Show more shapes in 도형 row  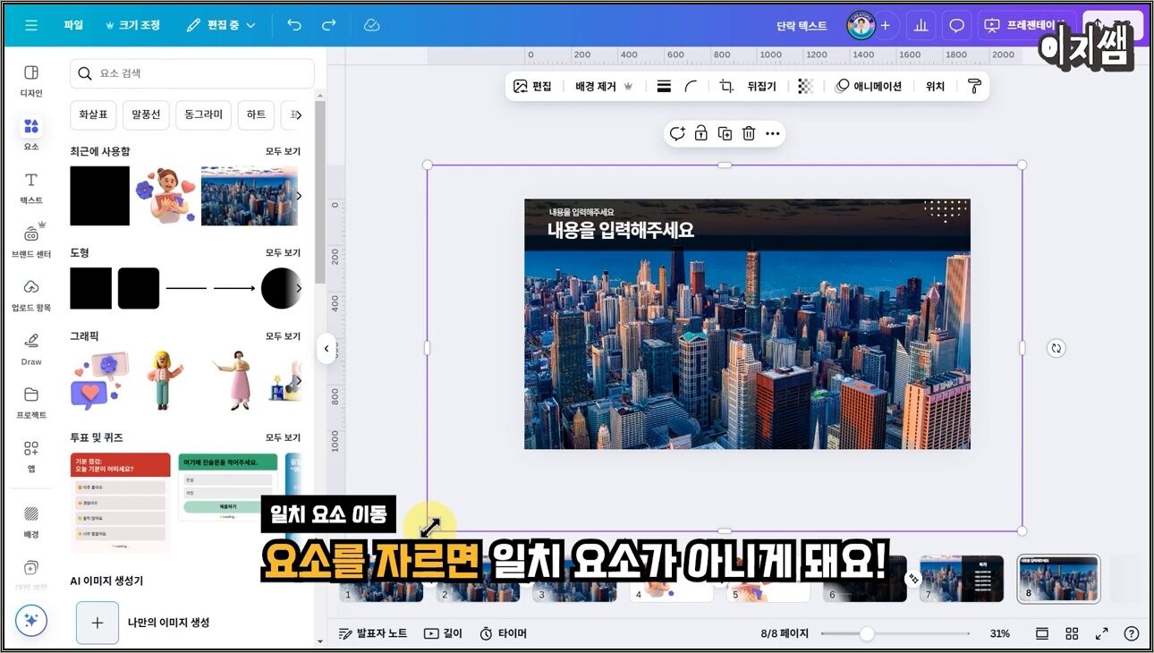pyautogui.click(x=299, y=288)
